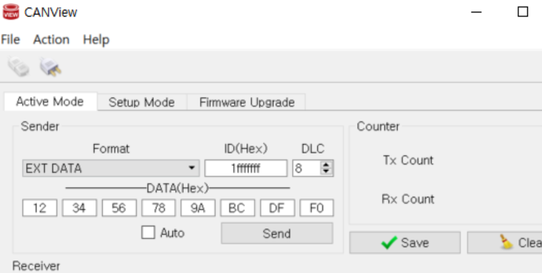
Task: Open the Format dropdown showing EXT DATA
Action: (110, 168)
